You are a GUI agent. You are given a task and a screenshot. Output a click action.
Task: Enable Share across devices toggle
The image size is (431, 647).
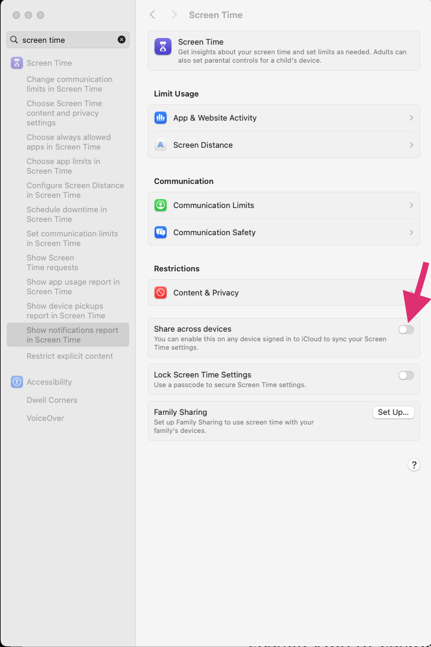point(406,329)
